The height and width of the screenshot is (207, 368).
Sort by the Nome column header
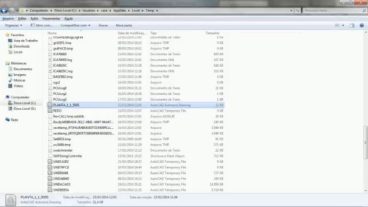coord(52,33)
